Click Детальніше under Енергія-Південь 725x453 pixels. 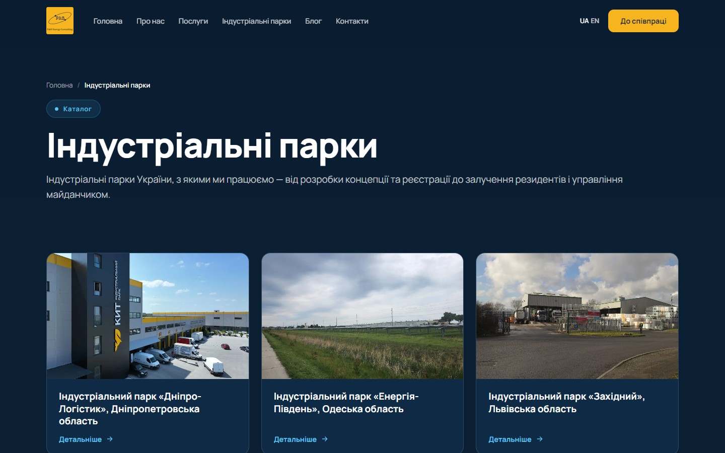pyautogui.click(x=295, y=439)
